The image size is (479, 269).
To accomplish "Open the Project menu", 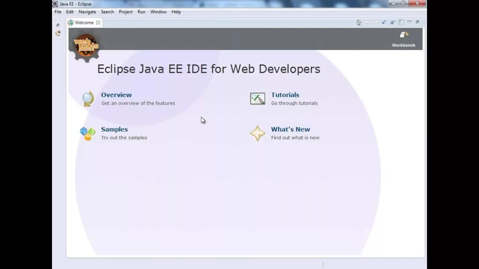I will coord(126,12).
